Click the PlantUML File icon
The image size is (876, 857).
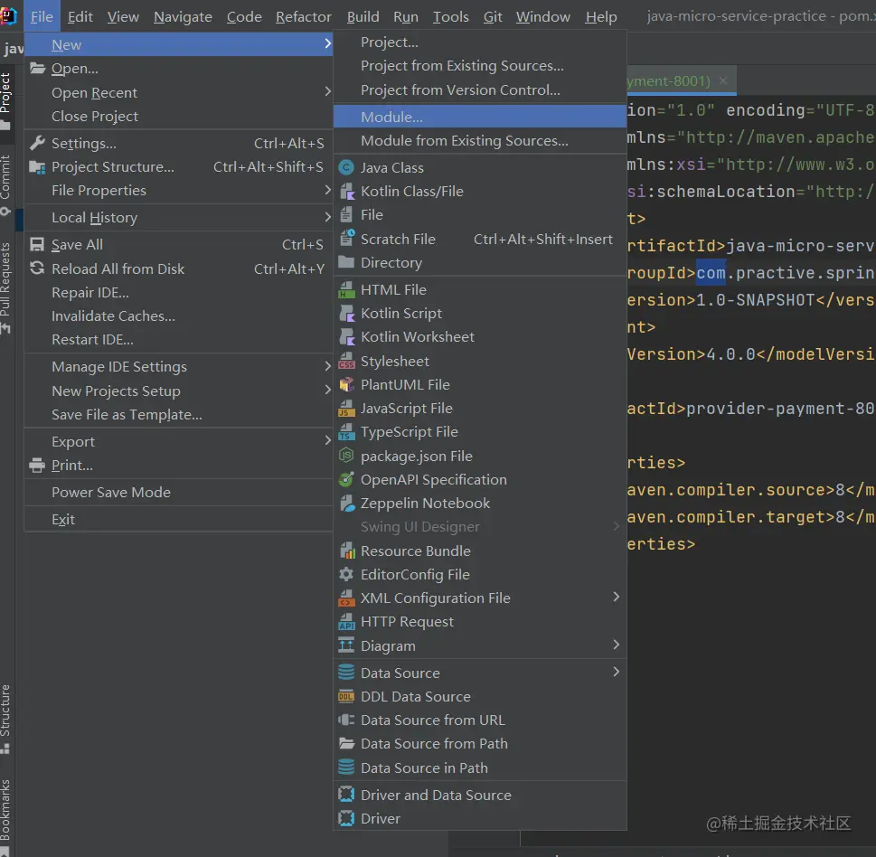click(346, 384)
